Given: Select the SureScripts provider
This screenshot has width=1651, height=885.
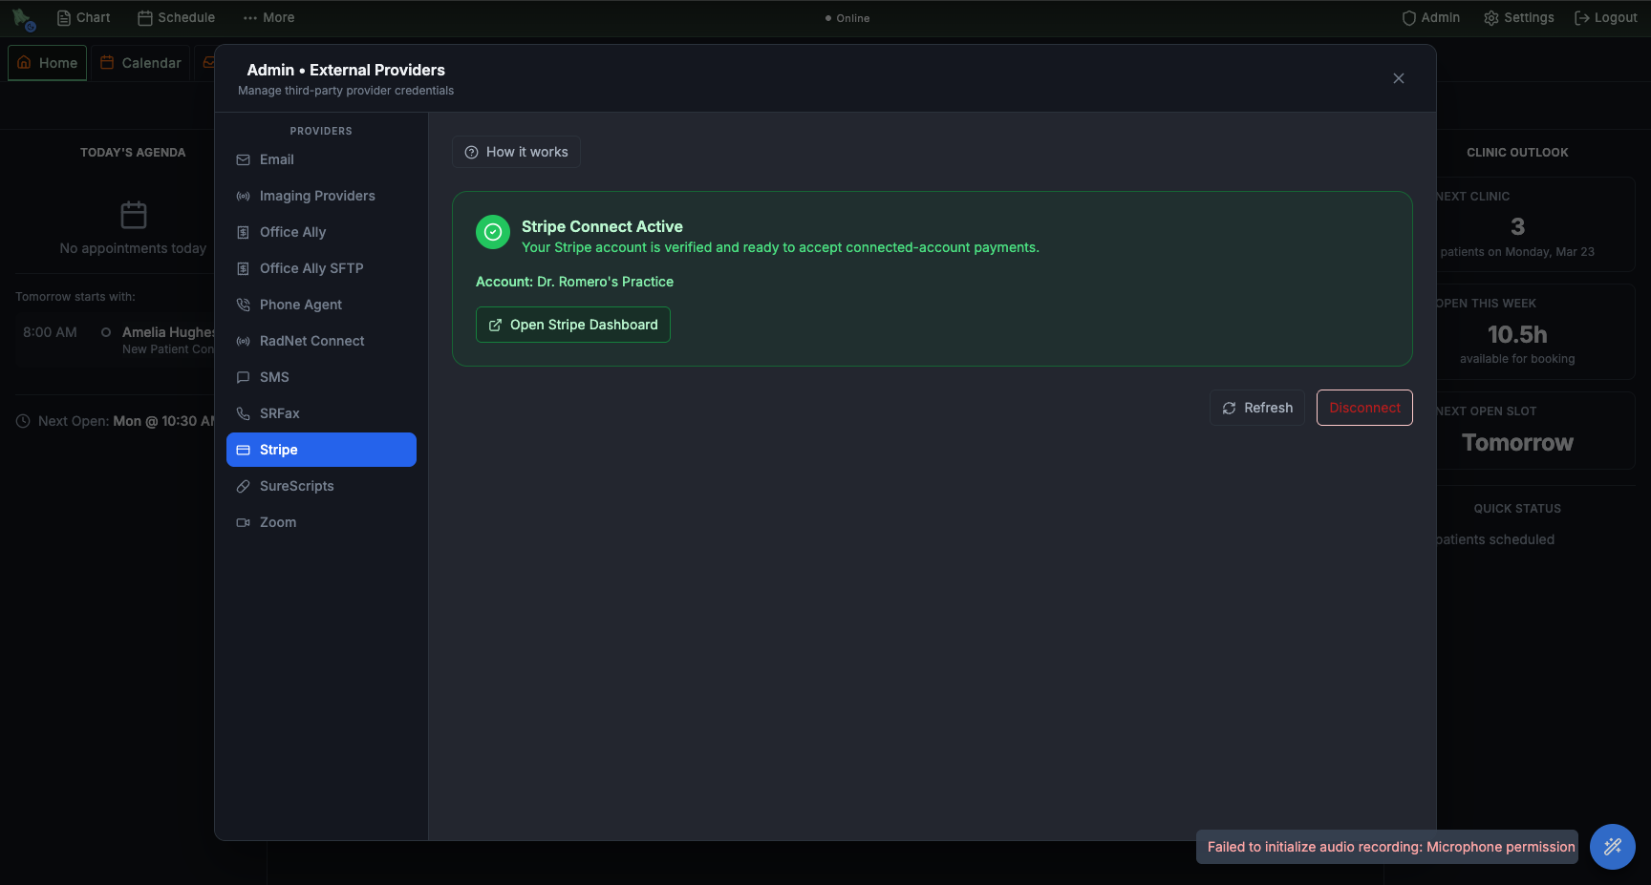Looking at the screenshot, I should pyautogui.click(x=321, y=486).
